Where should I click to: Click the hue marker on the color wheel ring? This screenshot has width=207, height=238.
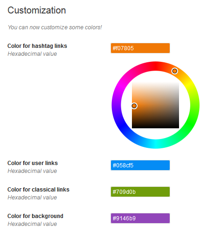pos(175,71)
